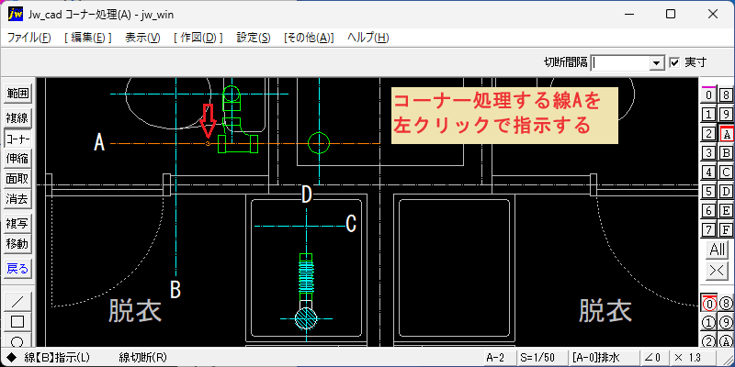Click the [A-0]排水 layer status button
Screen dimensions: 735x367
tap(603, 358)
